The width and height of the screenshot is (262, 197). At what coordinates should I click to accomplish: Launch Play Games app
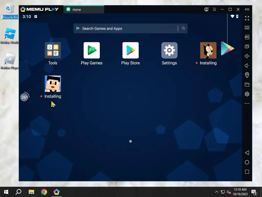click(92, 50)
